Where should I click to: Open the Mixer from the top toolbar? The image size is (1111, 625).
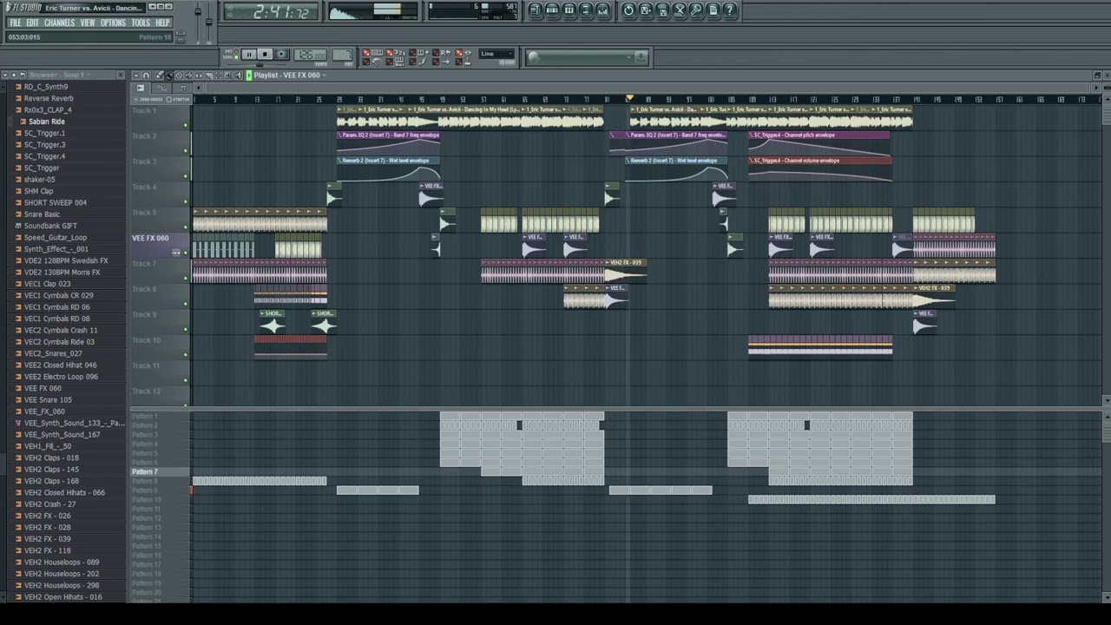602,10
